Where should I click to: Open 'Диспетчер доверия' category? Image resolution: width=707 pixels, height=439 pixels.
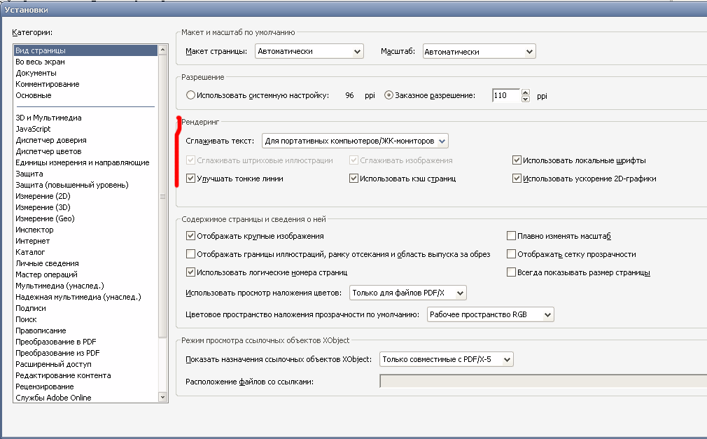(x=51, y=140)
